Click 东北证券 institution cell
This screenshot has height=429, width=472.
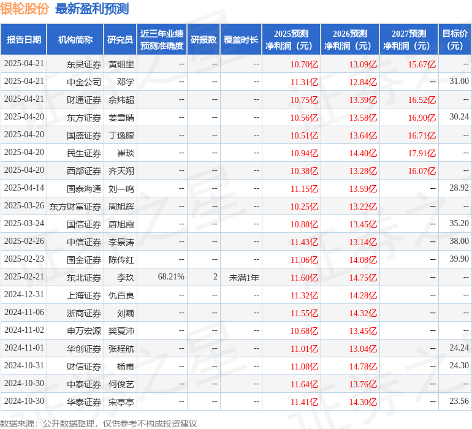[84, 278]
